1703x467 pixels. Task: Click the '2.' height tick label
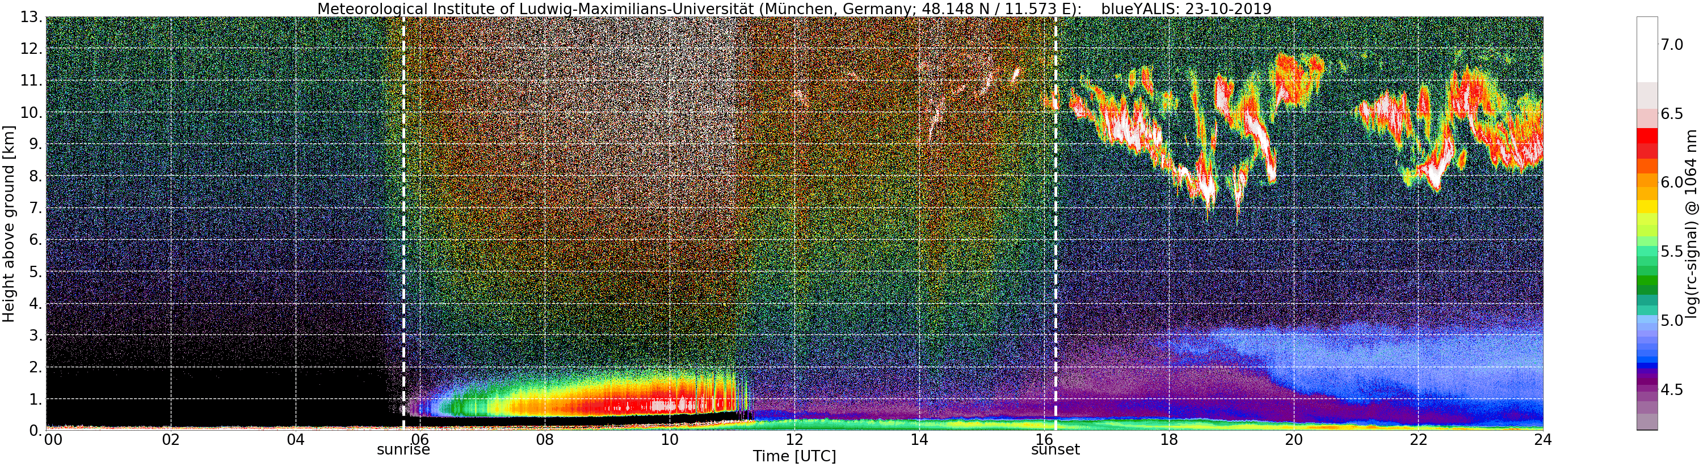pyautogui.click(x=36, y=367)
